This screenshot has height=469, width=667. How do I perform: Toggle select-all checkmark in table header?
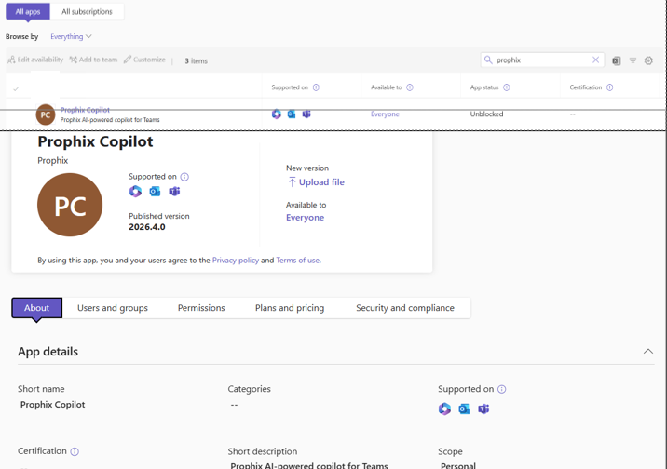(16, 89)
